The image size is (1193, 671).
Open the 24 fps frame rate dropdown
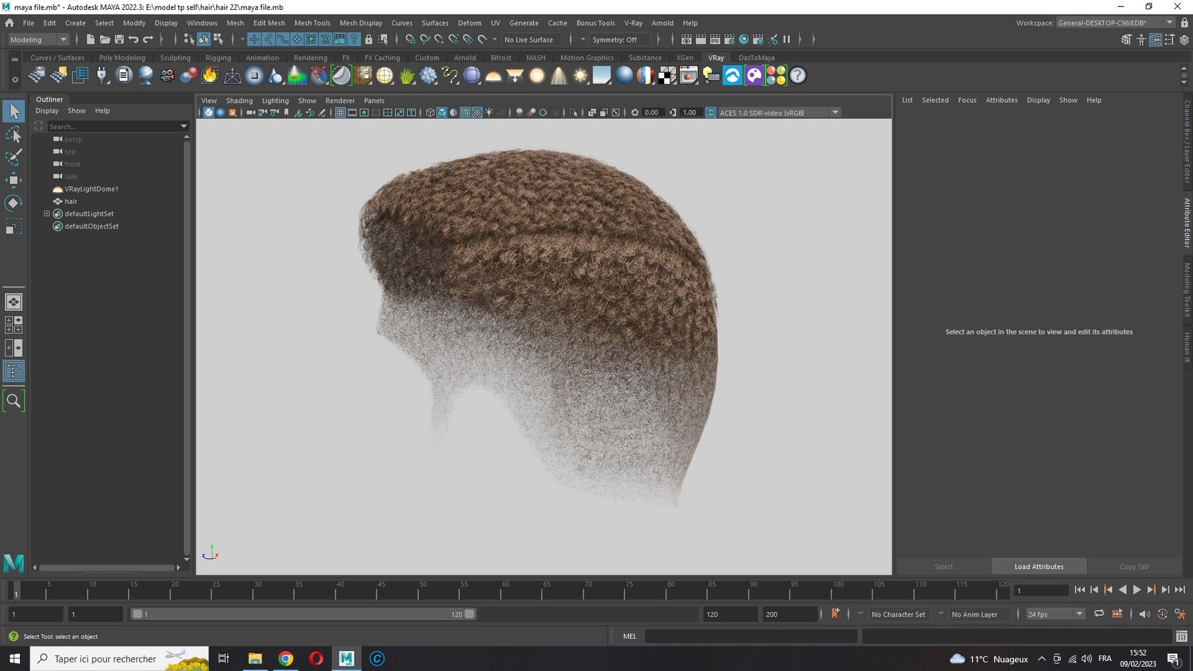coord(1055,614)
